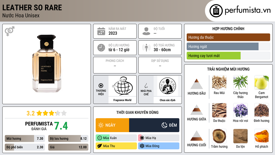Click the unisex gender symbol icon

click(x=9, y=31)
